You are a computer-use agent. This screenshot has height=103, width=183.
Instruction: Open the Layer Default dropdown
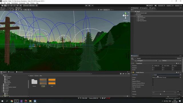tap(172, 61)
